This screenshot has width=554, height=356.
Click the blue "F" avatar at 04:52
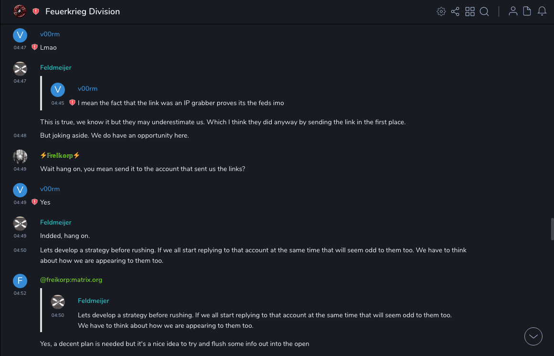[20, 281]
